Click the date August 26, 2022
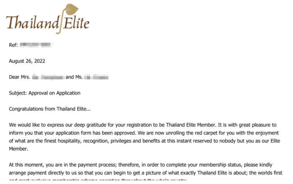293x184 pixels. coord(27,61)
